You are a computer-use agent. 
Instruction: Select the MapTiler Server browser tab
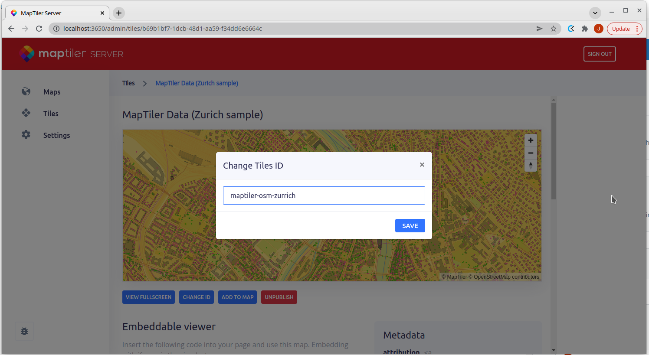point(56,13)
